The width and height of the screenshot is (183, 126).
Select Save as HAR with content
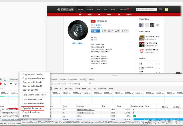point(35,95)
